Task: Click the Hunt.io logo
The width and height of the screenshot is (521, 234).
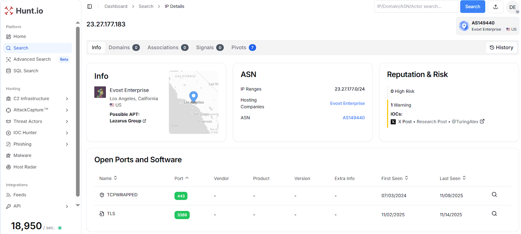Action: (24, 11)
